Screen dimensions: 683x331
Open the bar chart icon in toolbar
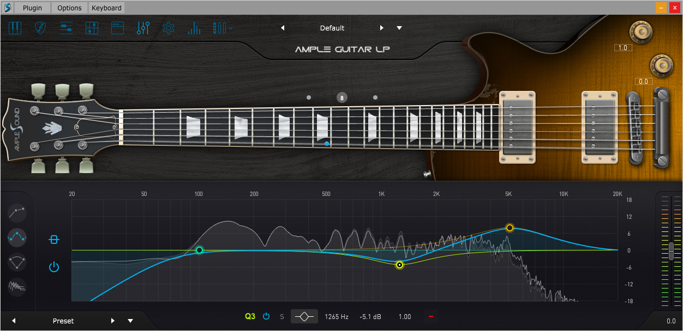pyautogui.click(x=194, y=28)
